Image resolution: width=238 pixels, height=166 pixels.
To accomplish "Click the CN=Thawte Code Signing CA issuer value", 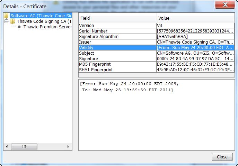I will (x=195, y=42).
